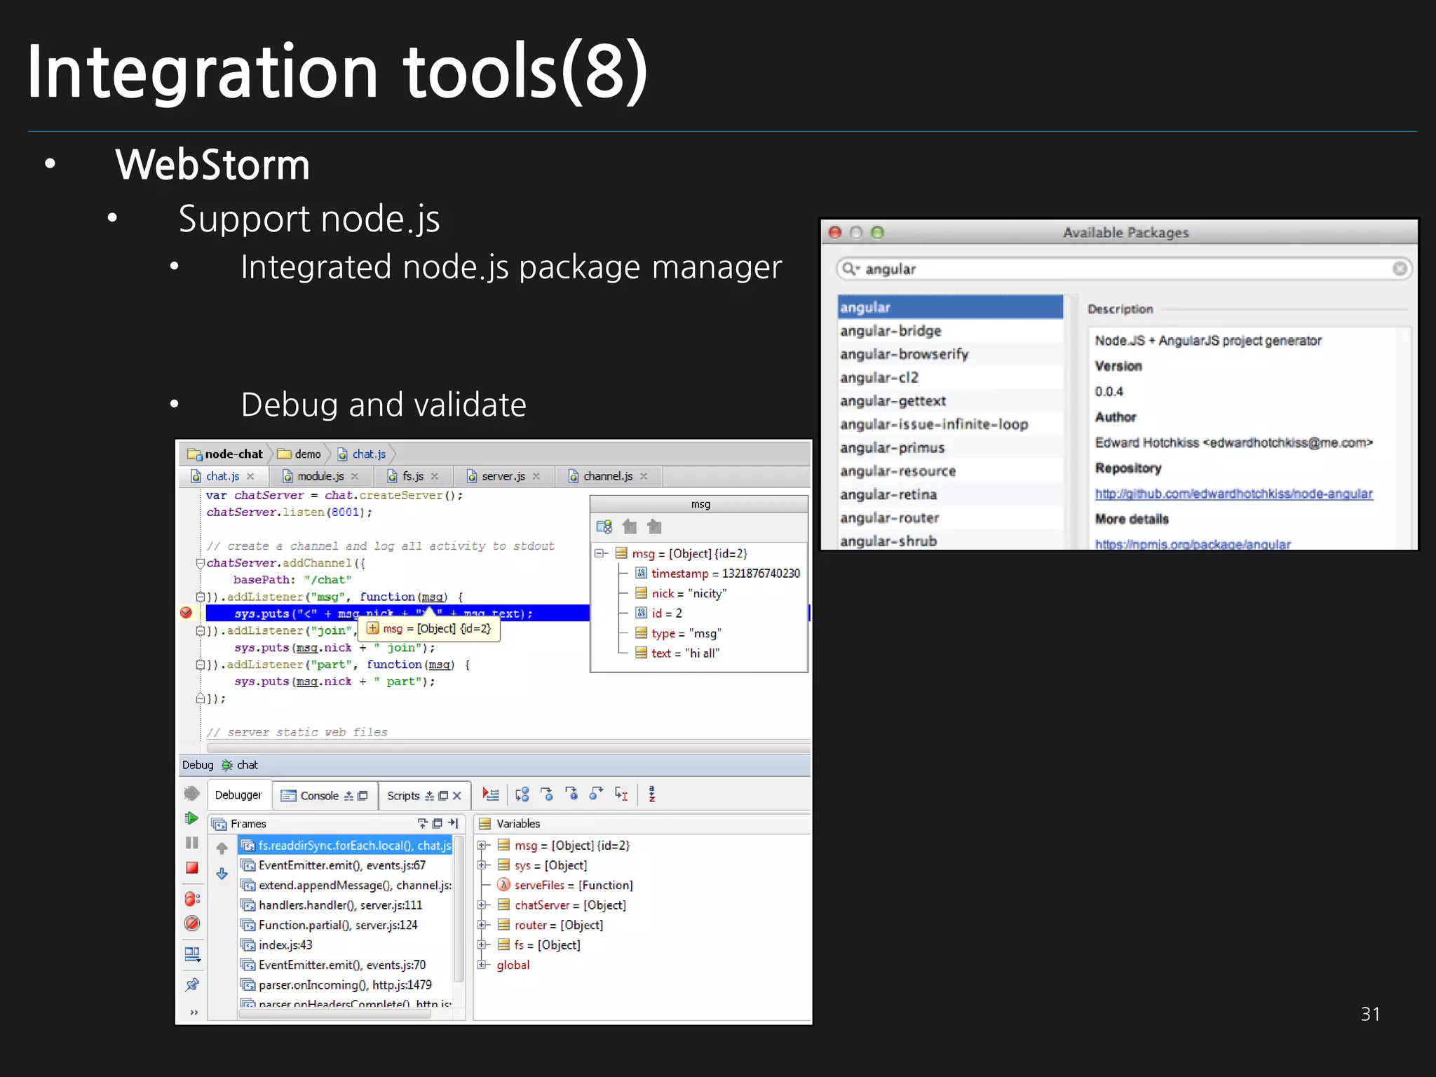
Task: Click the forward arrow in msg inspector
Action: [655, 527]
